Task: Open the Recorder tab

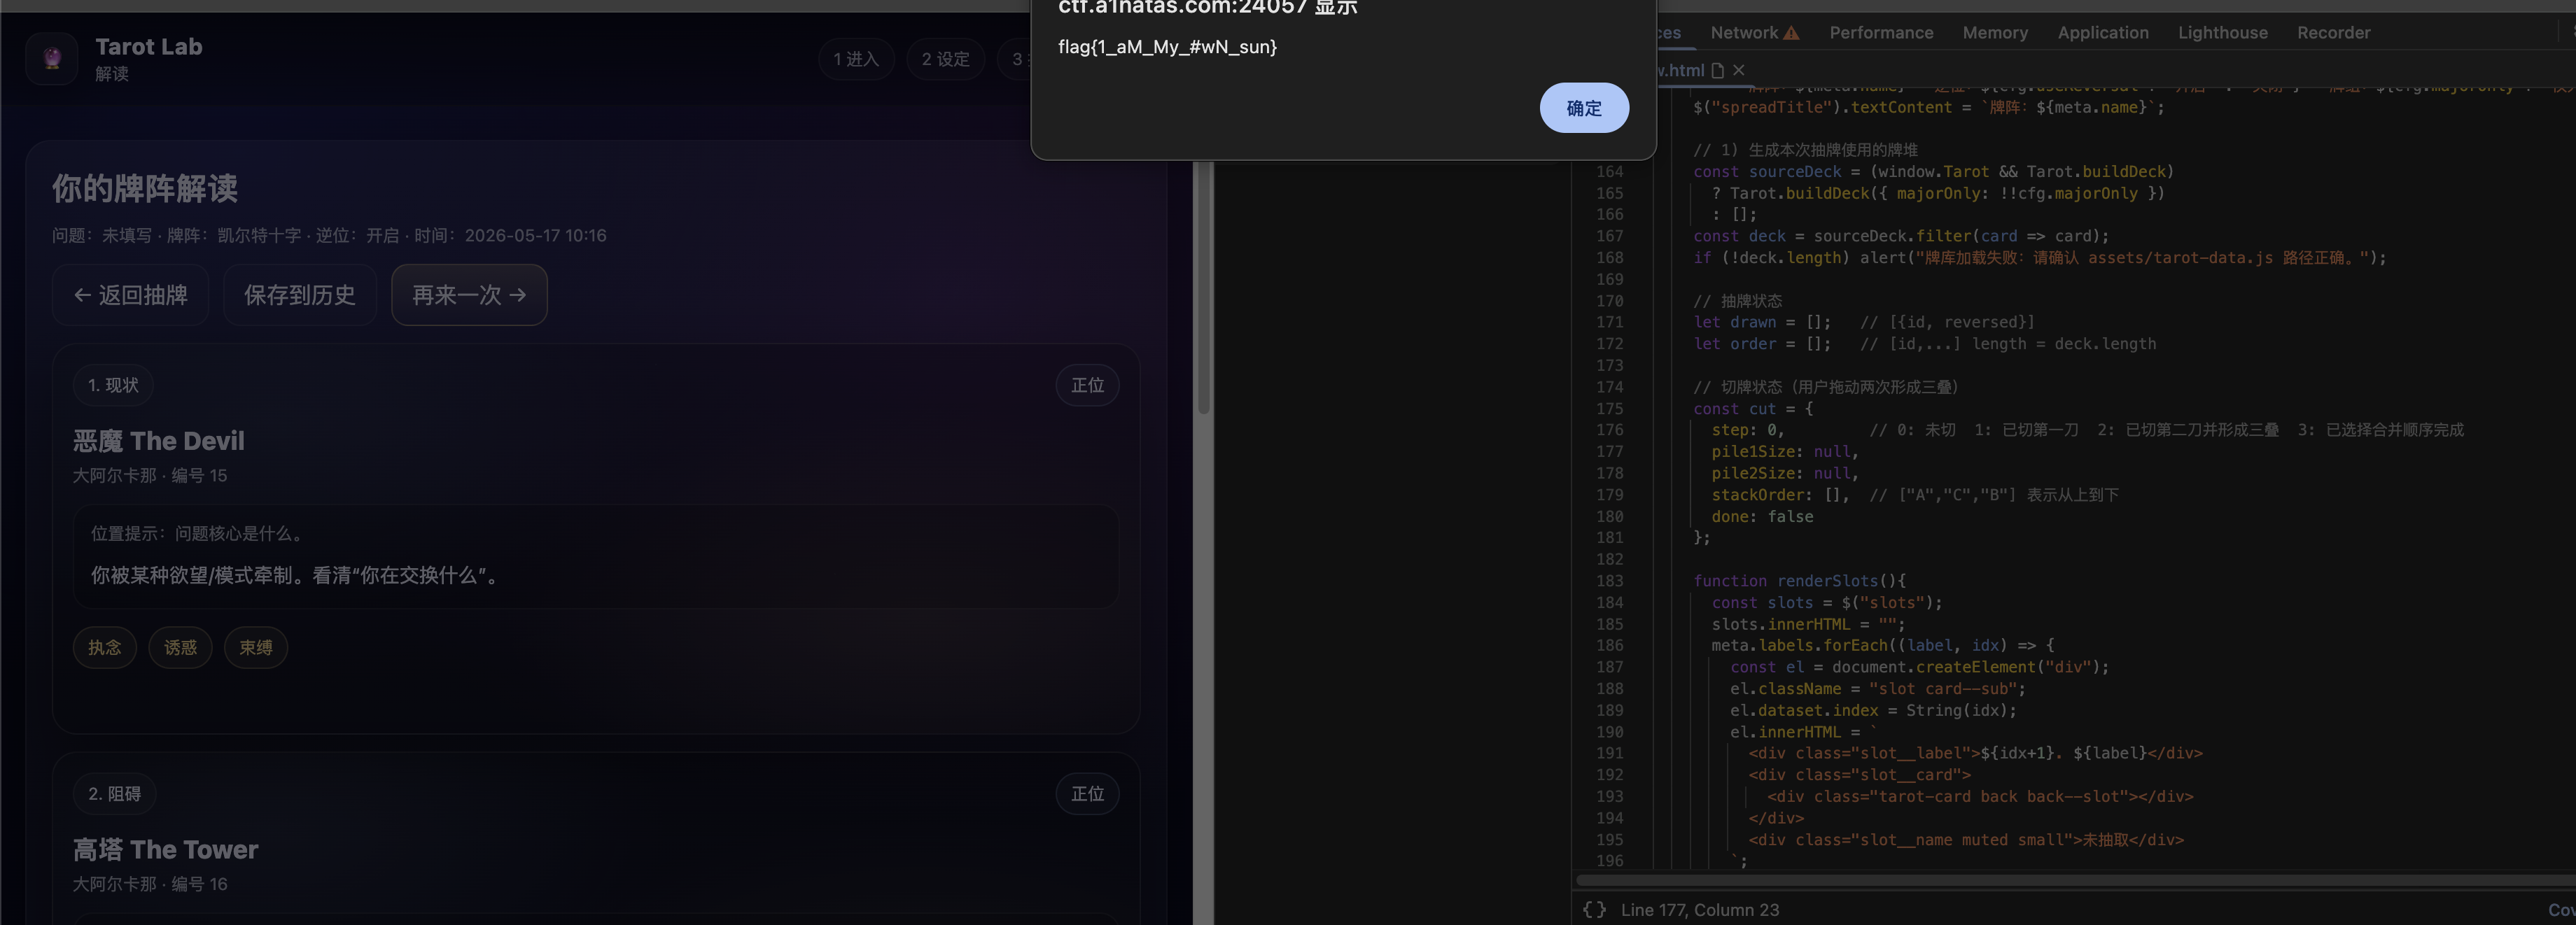Action: (x=2333, y=33)
